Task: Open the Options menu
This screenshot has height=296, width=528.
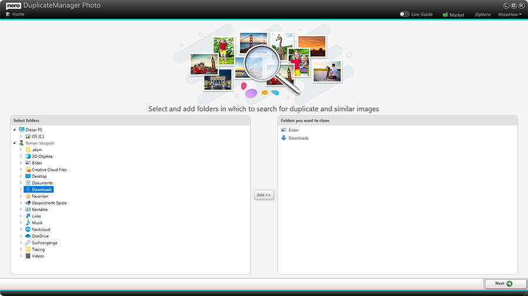Action: (483, 15)
